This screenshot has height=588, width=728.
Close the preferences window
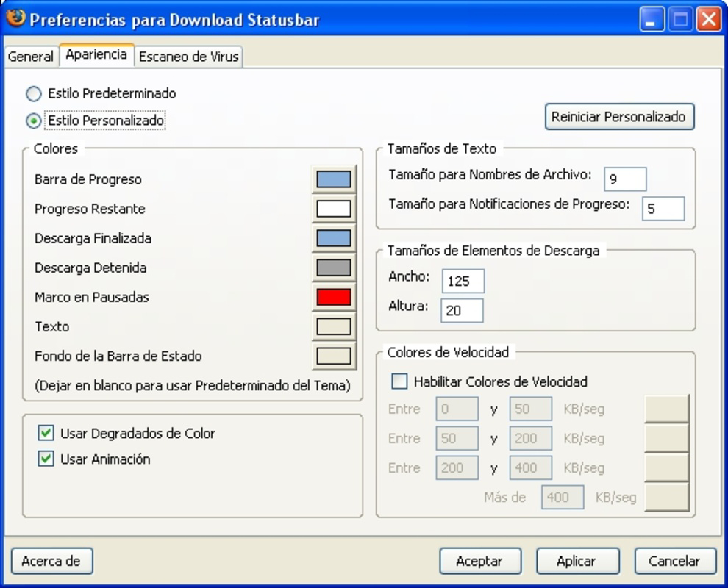pyautogui.click(x=708, y=20)
